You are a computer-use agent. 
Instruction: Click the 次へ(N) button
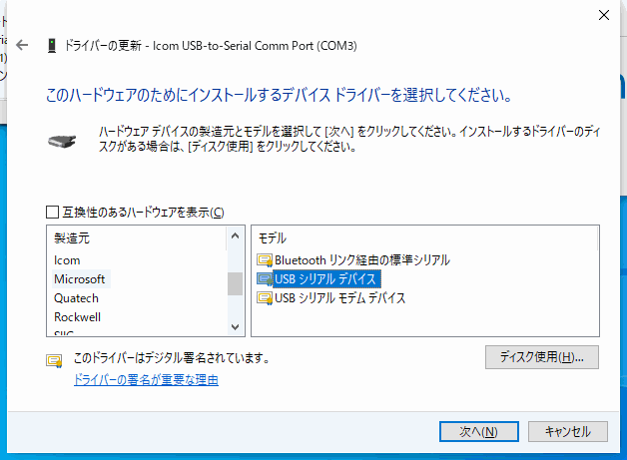coord(478,432)
